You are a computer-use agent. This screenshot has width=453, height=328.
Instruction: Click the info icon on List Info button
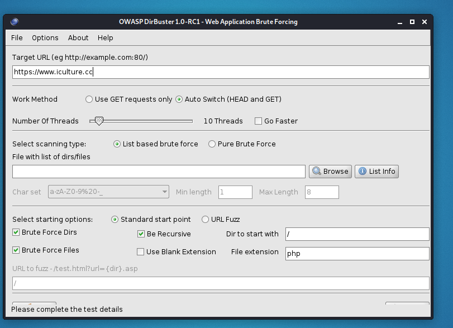[x=363, y=171]
